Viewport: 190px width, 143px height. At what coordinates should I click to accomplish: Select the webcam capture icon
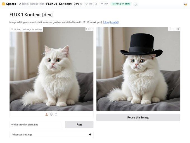click(x=51, y=115)
